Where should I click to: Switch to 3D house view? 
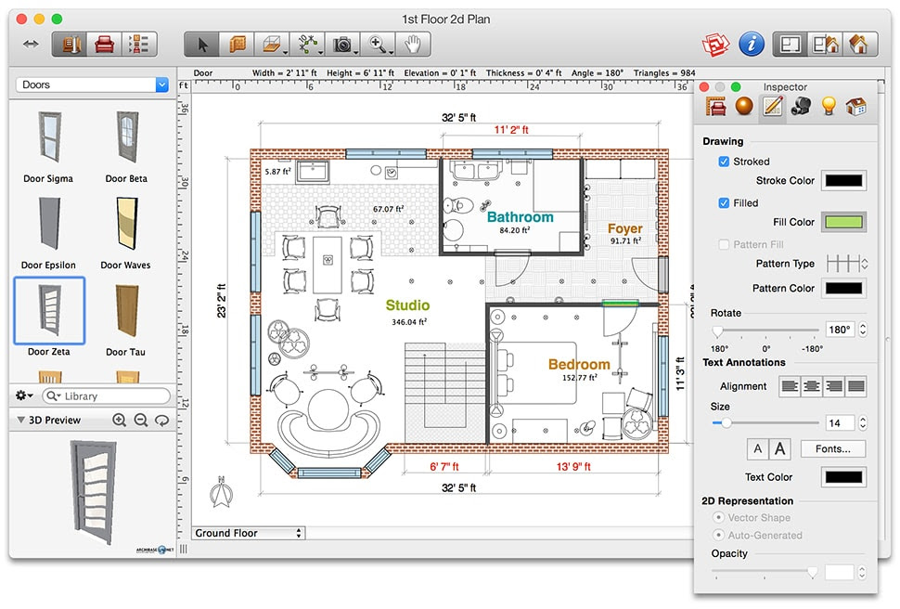click(x=860, y=45)
